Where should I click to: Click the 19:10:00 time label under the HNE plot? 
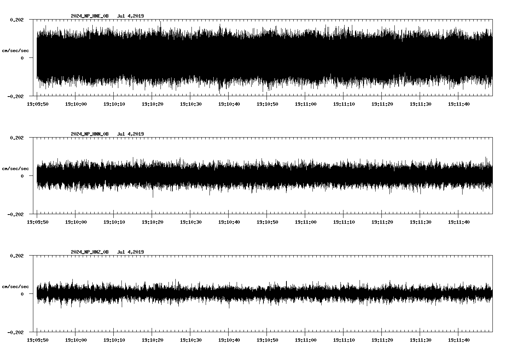pos(76,104)
